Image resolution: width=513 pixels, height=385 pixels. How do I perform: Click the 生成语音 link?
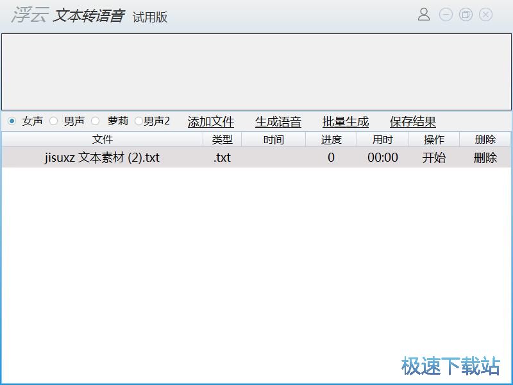(x=278, y=122)
